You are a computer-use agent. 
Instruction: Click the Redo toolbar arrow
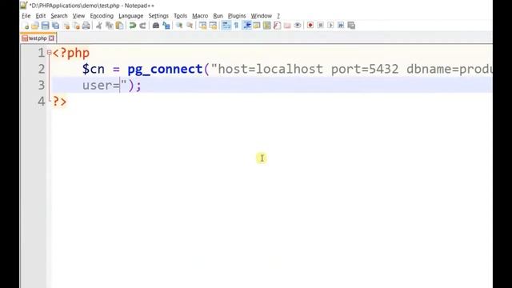142,26
